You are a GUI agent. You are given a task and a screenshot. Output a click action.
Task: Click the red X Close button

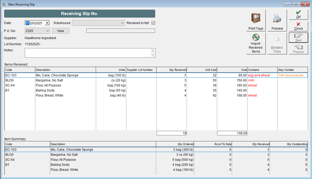[x=298, y=26]
